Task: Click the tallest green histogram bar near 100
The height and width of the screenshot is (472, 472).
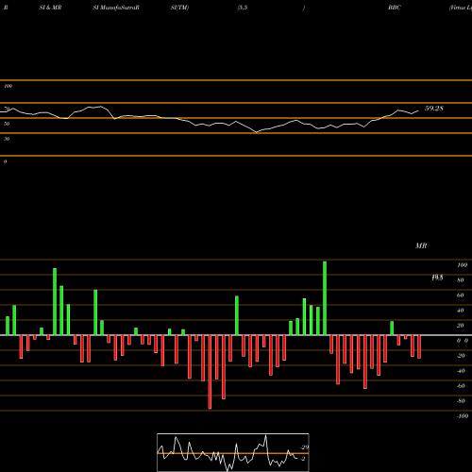Action: point(325,298)
